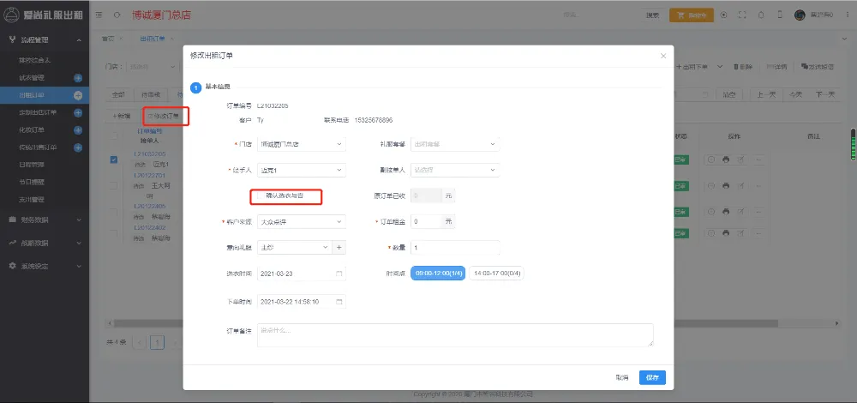The height and width of the screenshot is (403, 857).
Task: Close the 修改出租订单 dialog with X
Action: coord(662,56)
